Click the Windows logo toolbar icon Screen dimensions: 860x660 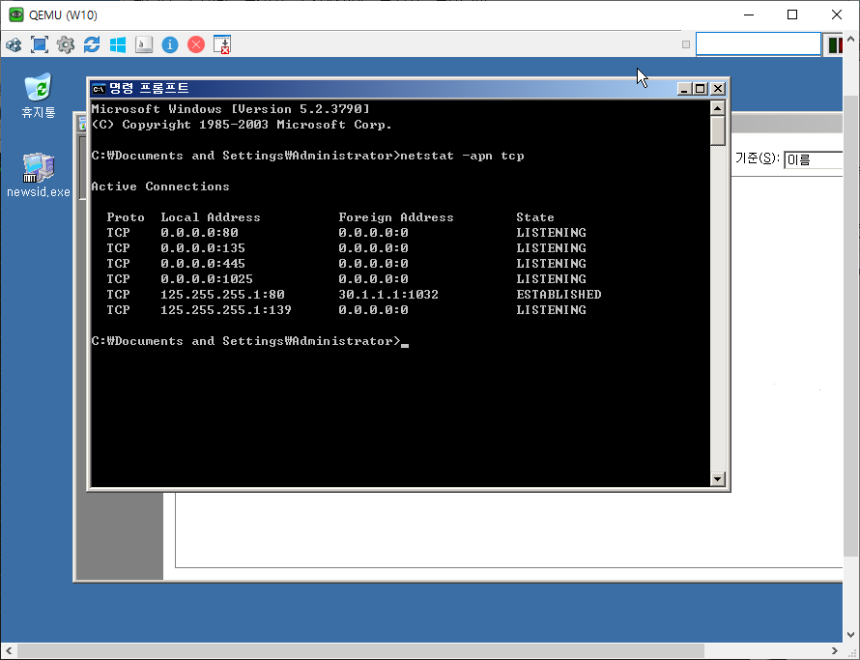click(118, 44)
